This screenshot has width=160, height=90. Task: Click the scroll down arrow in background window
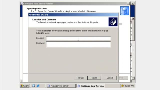[133, 78]
